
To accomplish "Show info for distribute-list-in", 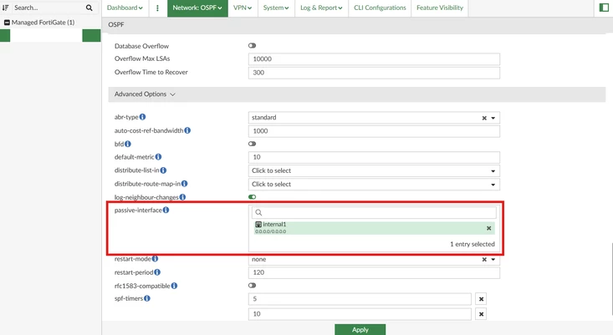I will coord(163,170).
